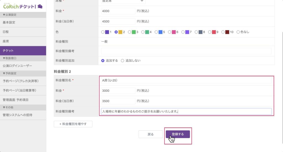Click the 4500 当日券 price field
The image size is (283, 152).
coord(118,21)
